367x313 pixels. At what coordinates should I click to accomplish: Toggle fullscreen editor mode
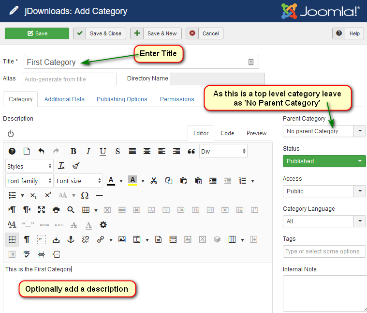pyautogui.click(x=42, y=210)
